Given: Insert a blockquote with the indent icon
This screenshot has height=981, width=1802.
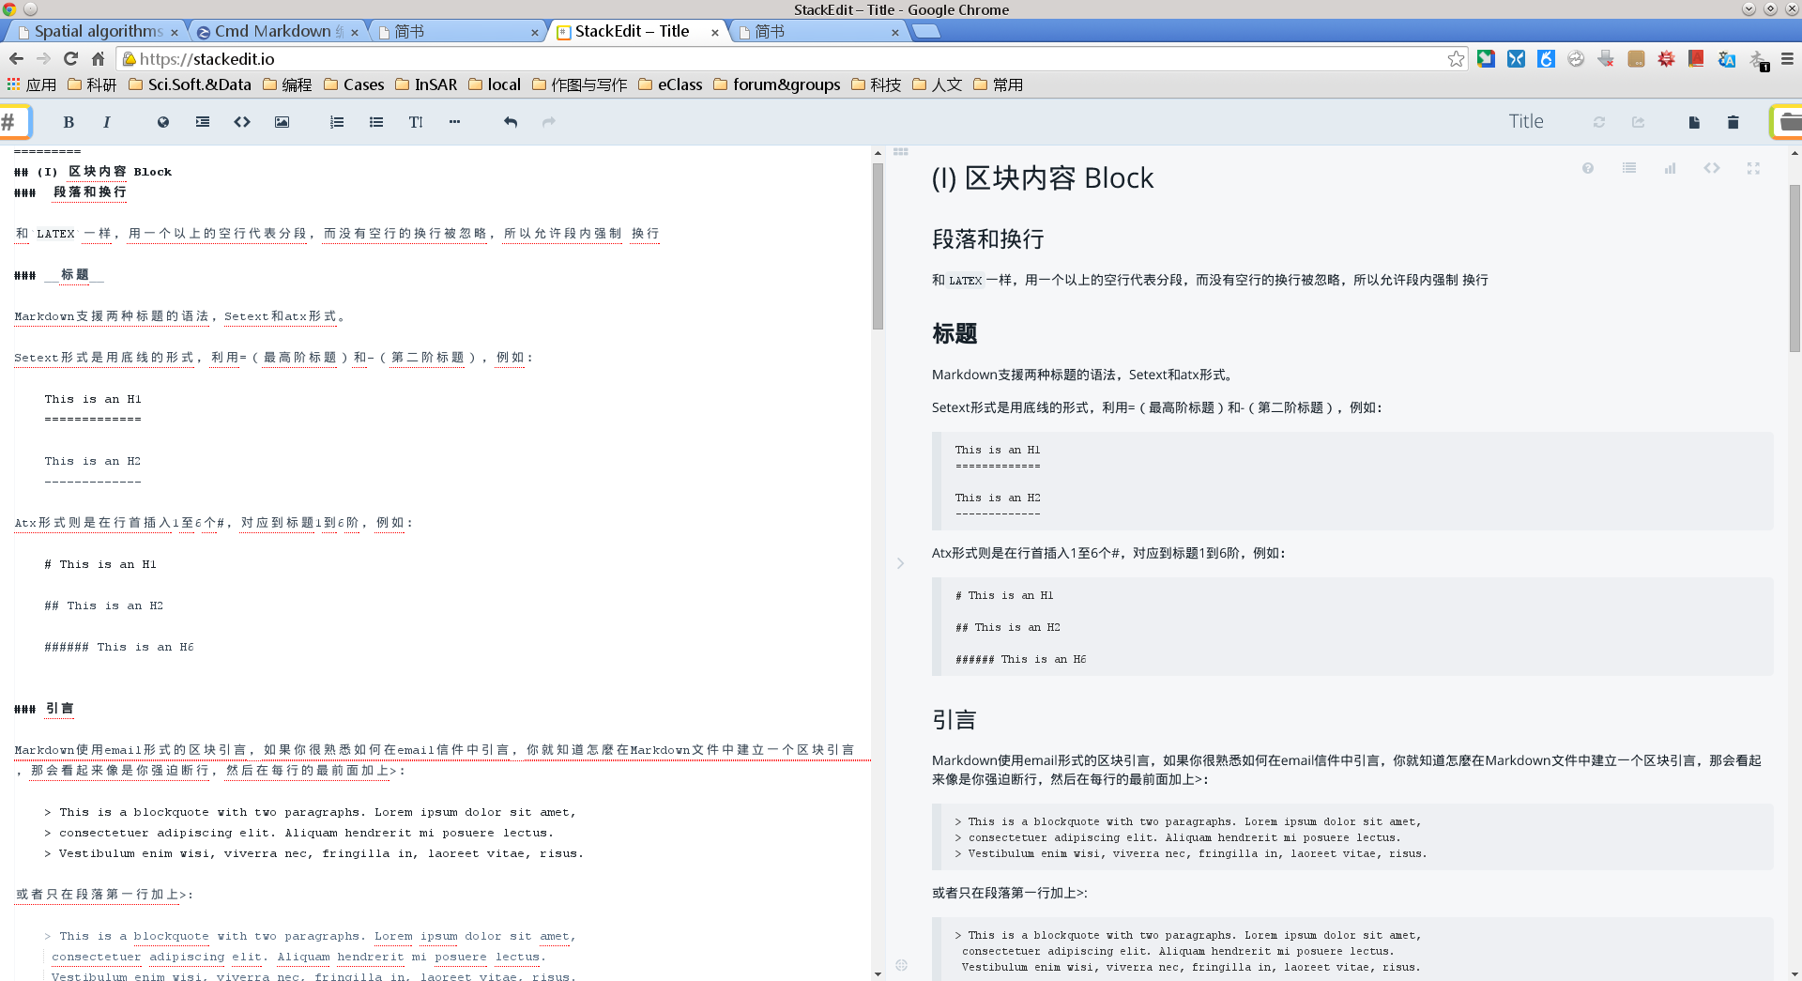Looking at the screenshot, I should tap(203, 122).
